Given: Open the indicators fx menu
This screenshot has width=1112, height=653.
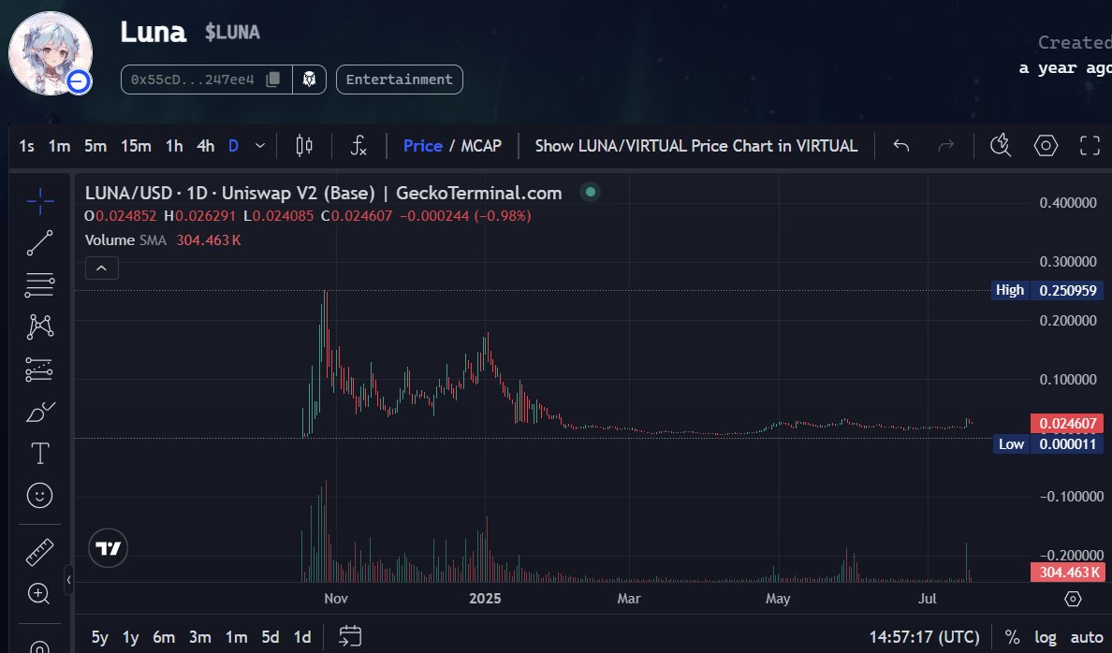Looking at the screenshot, I should 358,146.
